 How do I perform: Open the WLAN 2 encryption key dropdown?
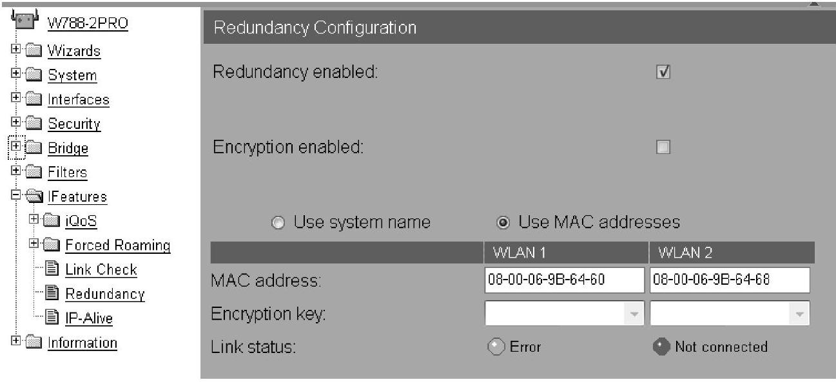click(x=799, y=314)
